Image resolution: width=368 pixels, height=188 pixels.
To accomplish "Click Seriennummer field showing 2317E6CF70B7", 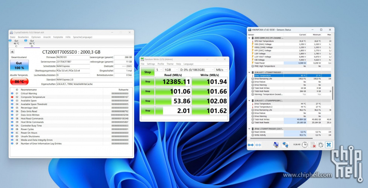I will click(73, 62).
